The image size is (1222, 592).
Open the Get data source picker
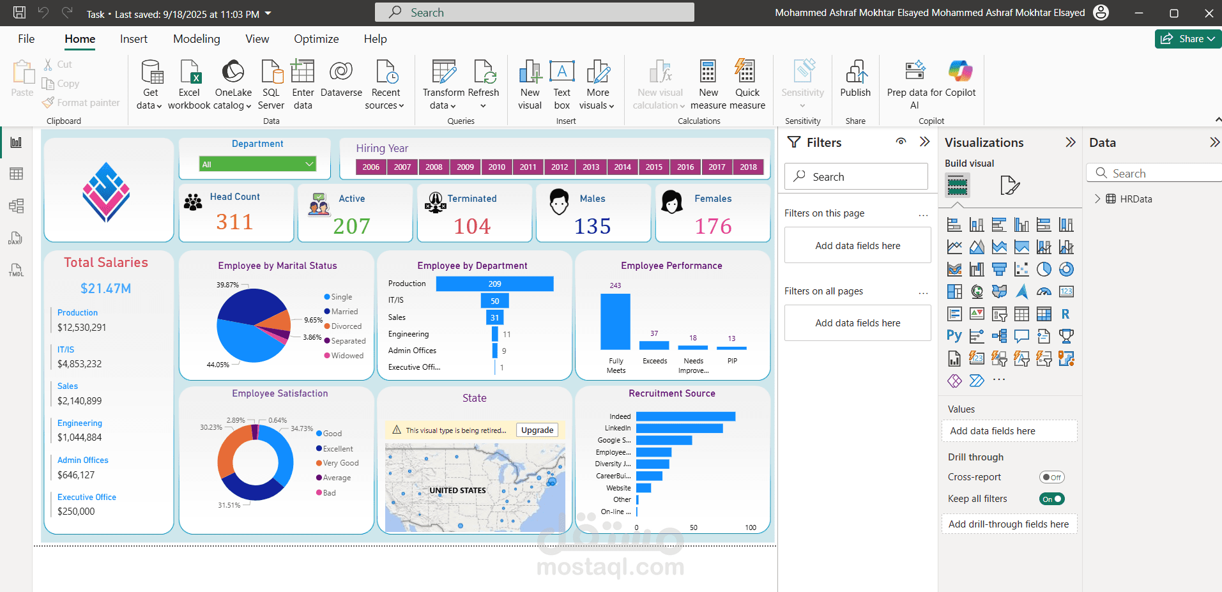(151, 84)
